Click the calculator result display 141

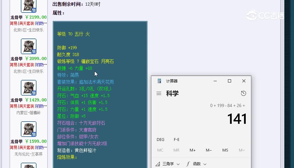pos(237,119)
